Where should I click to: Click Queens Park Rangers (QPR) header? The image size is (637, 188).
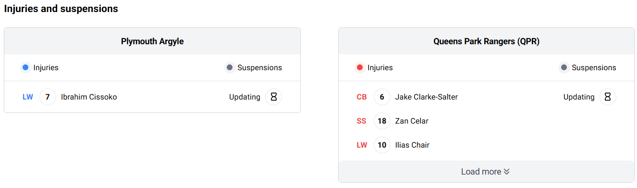[487, 41]
